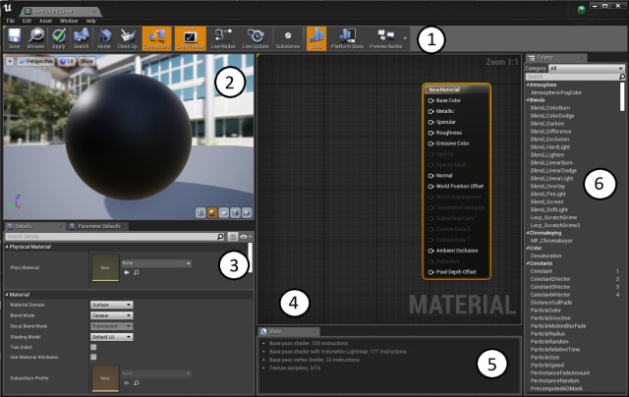Click the Pixel Depth Offset pin

[x=431, y=272]
